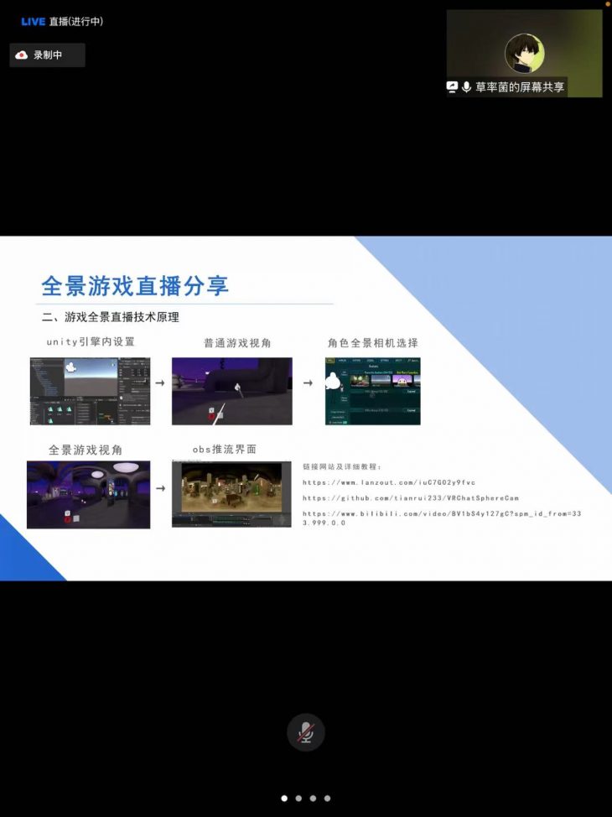Screen dimensions: 612x817
Task: Jump to the fourth page indicator dot
Action: (x=327, y=799)
